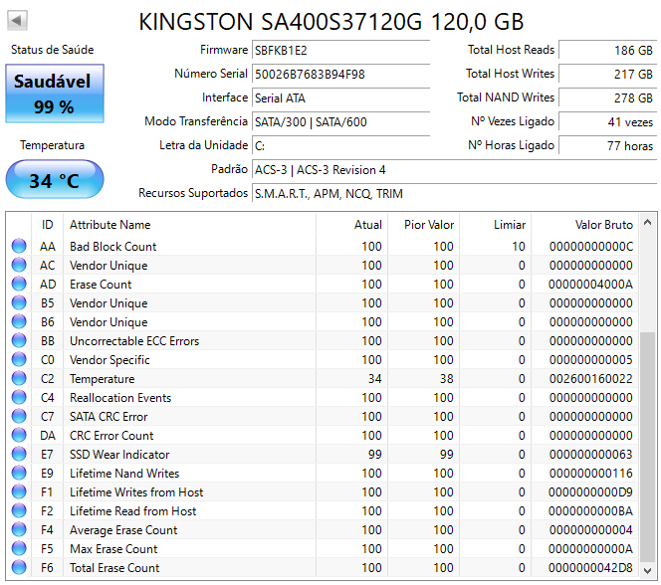Click raw value 00000004000A
The image size is (661, 585).
pos(590,284)
